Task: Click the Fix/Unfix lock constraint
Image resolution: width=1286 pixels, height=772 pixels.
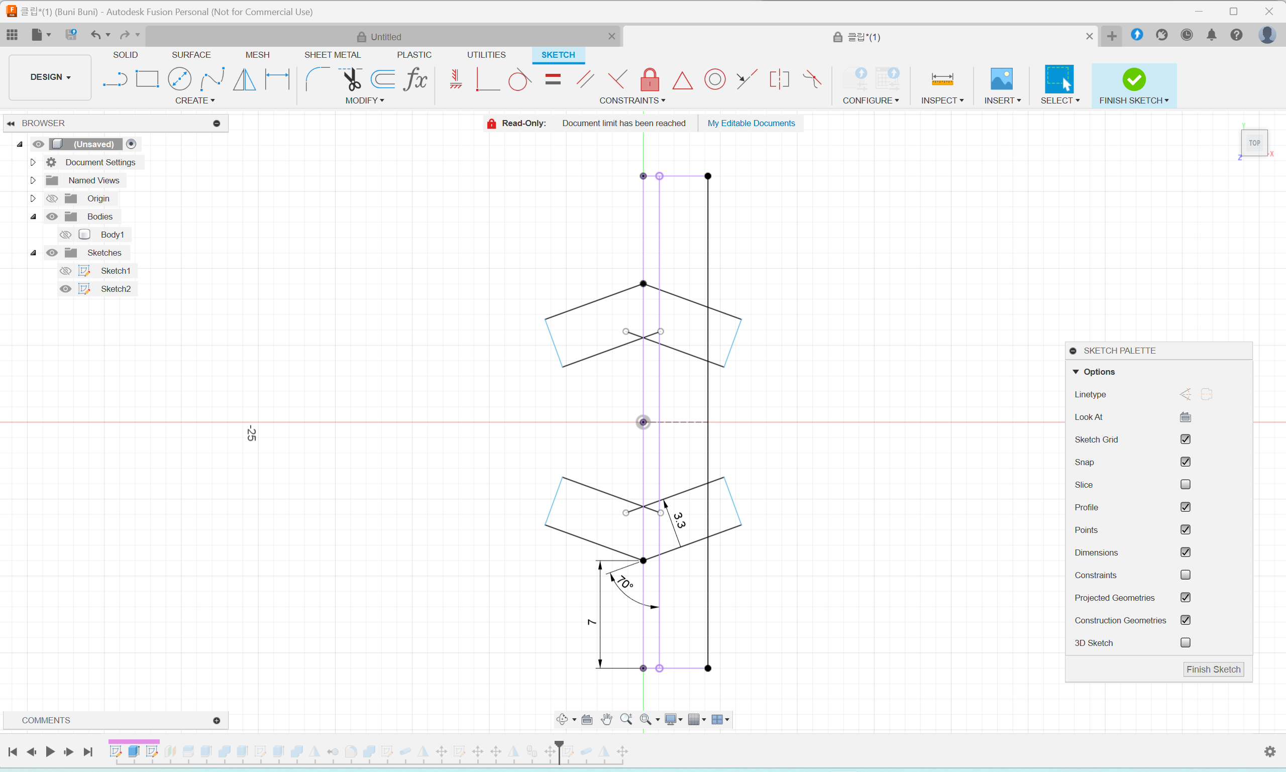Action: point(649,79)
